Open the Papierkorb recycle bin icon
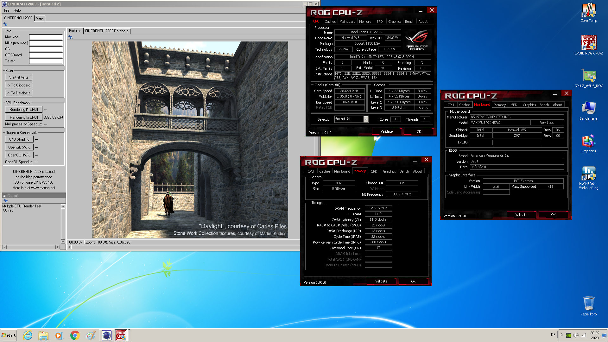Image resolution: width=608 pixels, height=342 pixels. [x=588, y=306]
